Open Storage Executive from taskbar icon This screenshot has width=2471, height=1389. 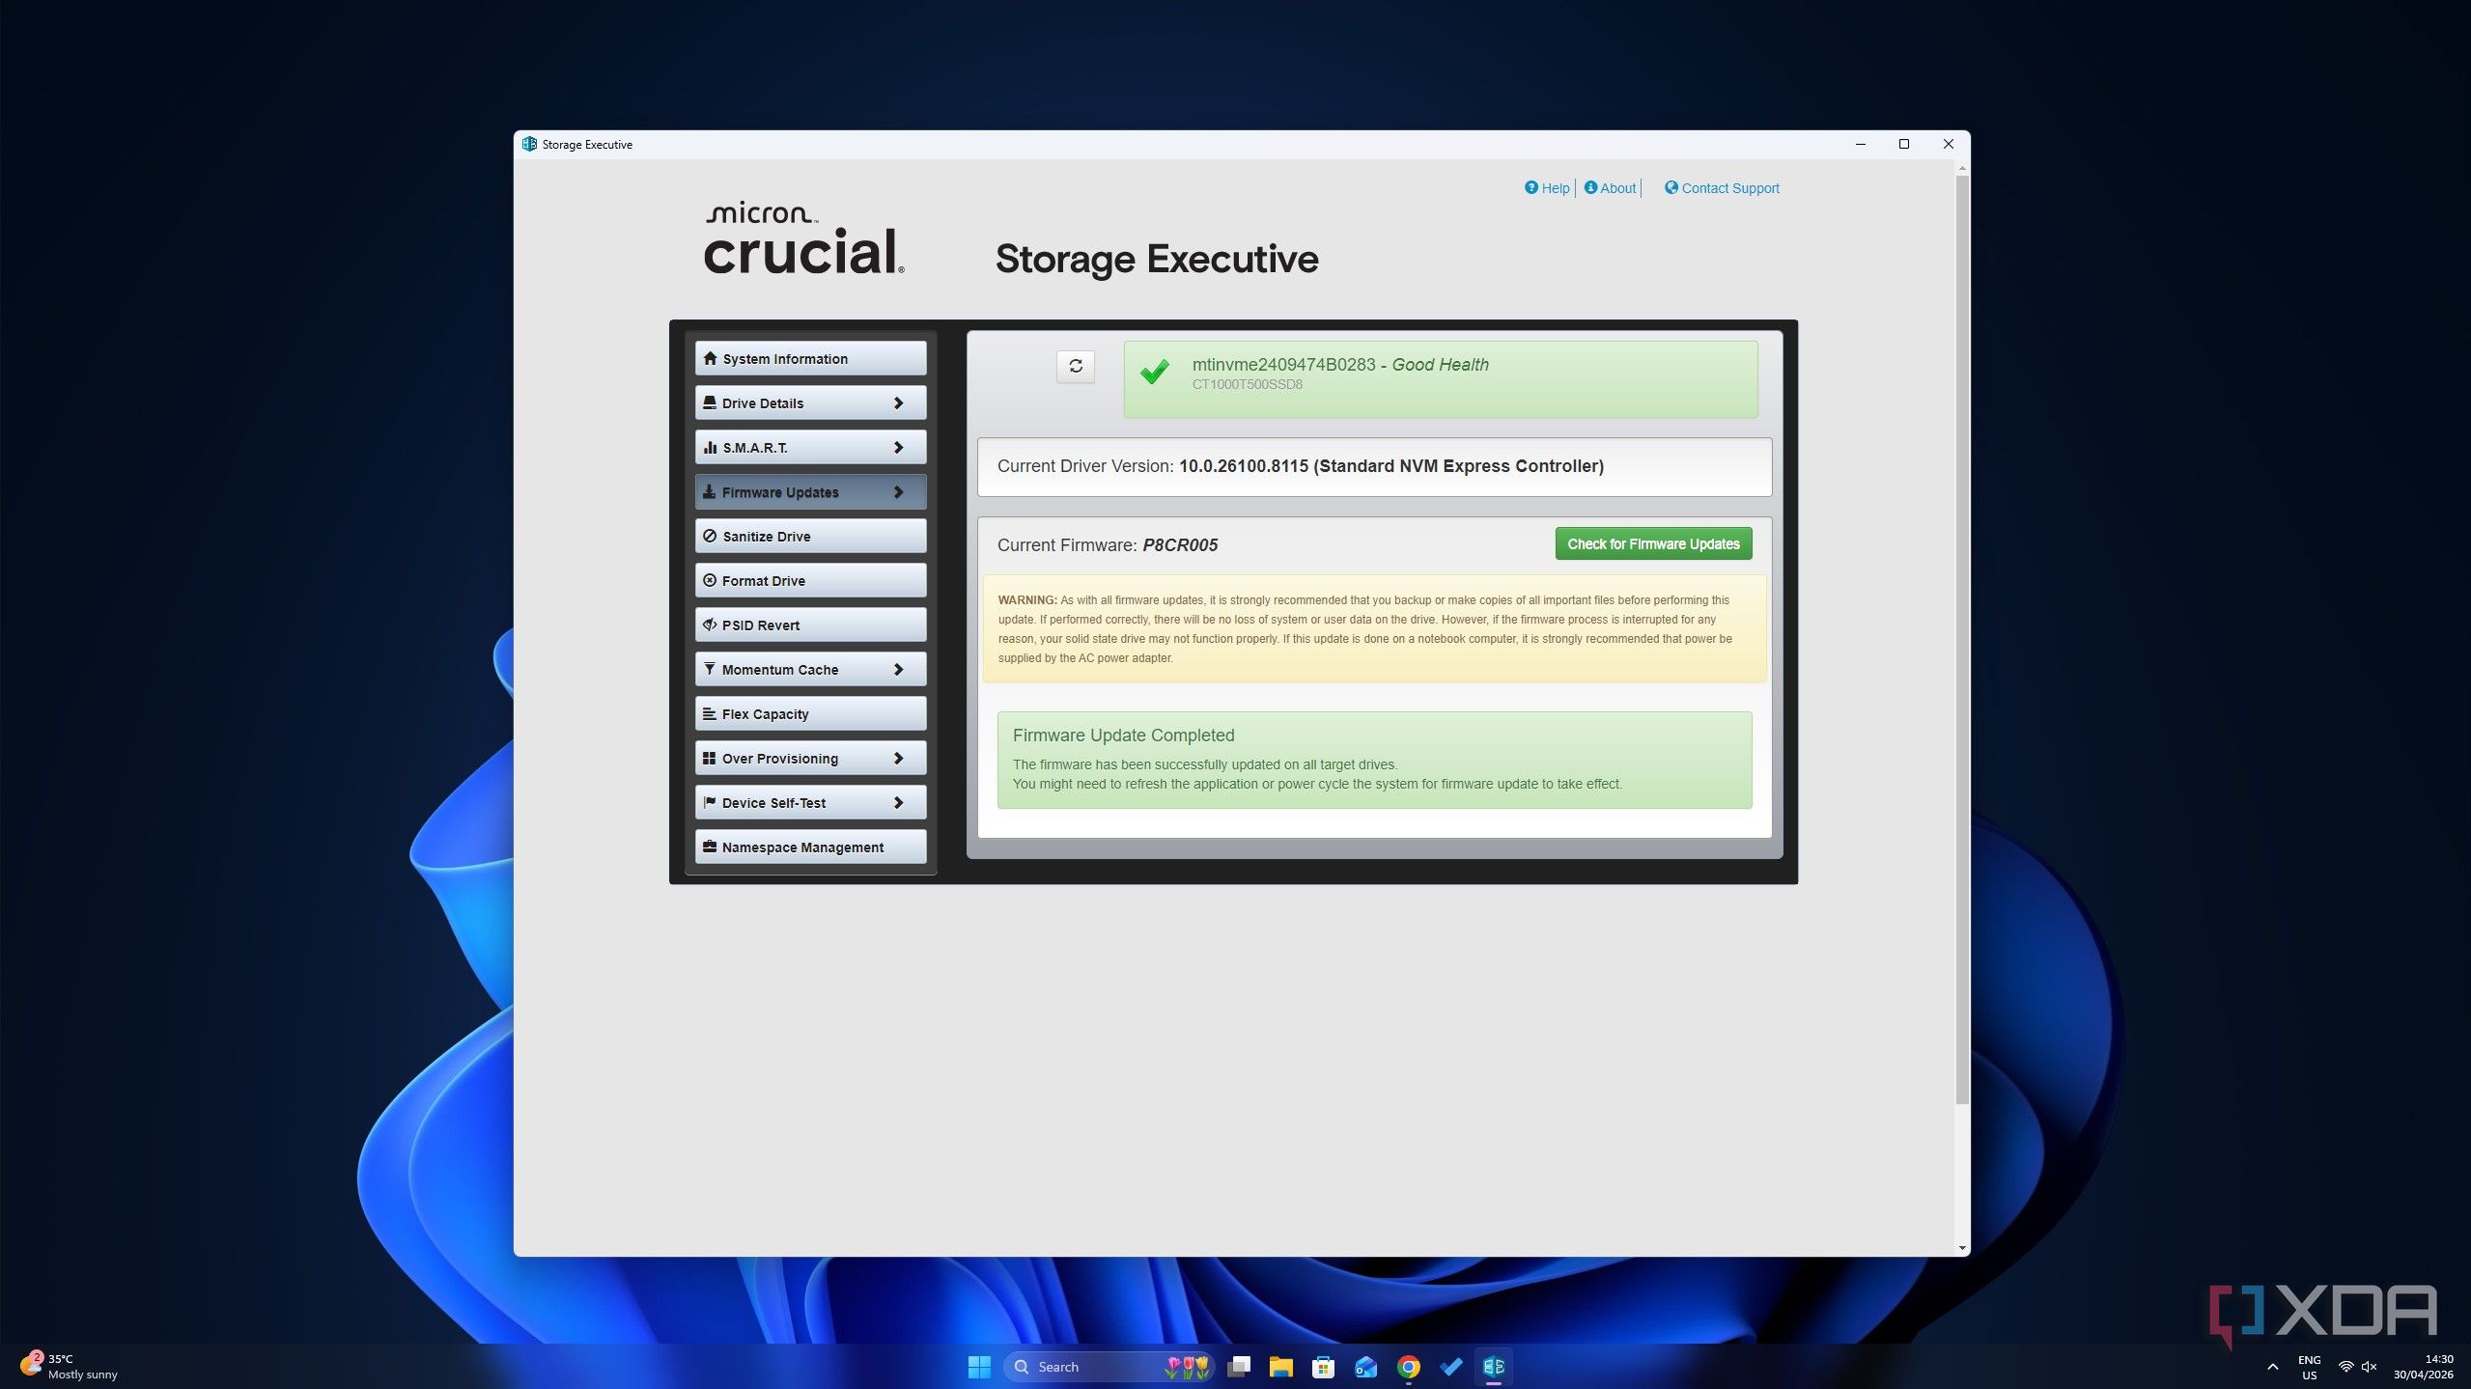point(1493,1366)
